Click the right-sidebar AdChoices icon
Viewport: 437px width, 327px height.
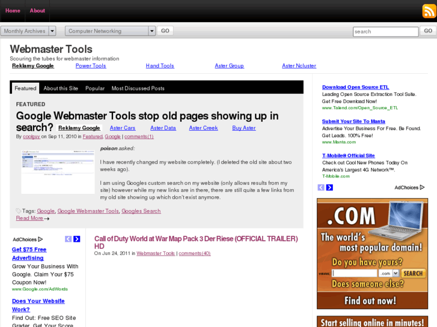(422, 187)
